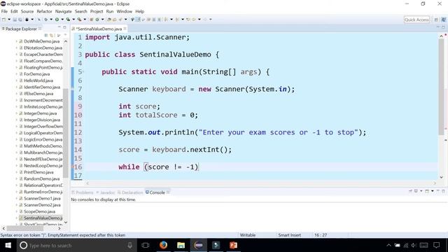The height and width of the screenshot is (252, 448).
Task: Run the program with green Run icon
Action: [x=57, y=20]
